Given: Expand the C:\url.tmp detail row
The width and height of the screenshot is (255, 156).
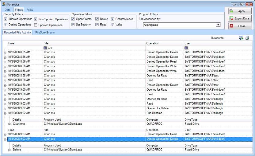Looking at the screenshot, I should tap(10, 124).
